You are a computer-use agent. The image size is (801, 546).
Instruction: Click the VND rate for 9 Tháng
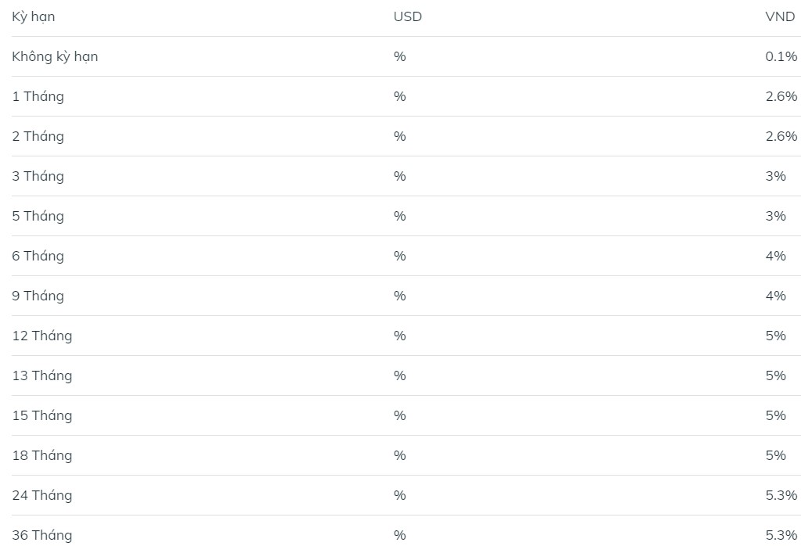(775, 296)
